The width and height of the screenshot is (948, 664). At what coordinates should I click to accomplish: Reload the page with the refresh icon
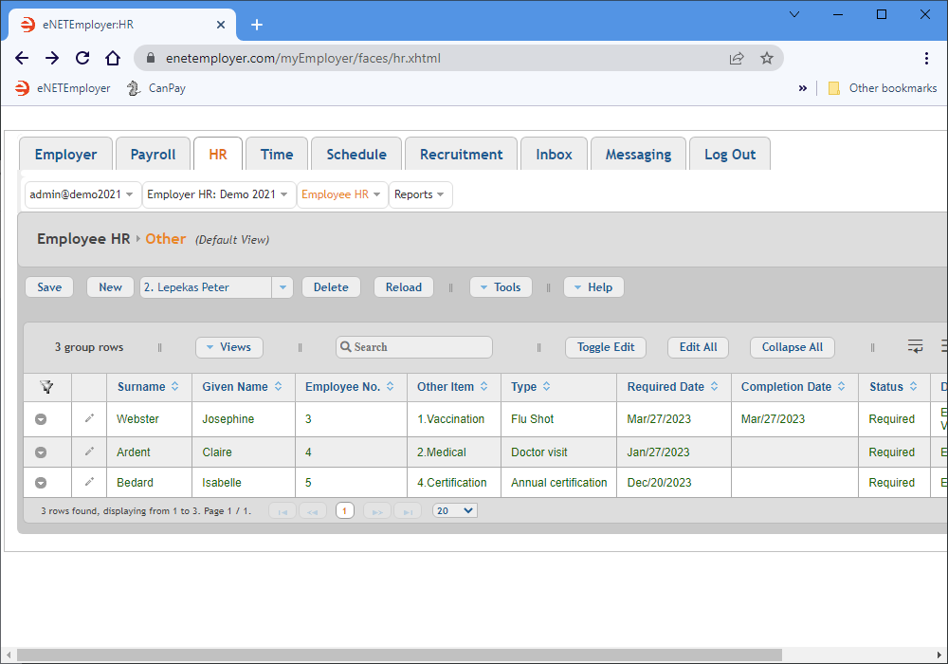[82, 58]
